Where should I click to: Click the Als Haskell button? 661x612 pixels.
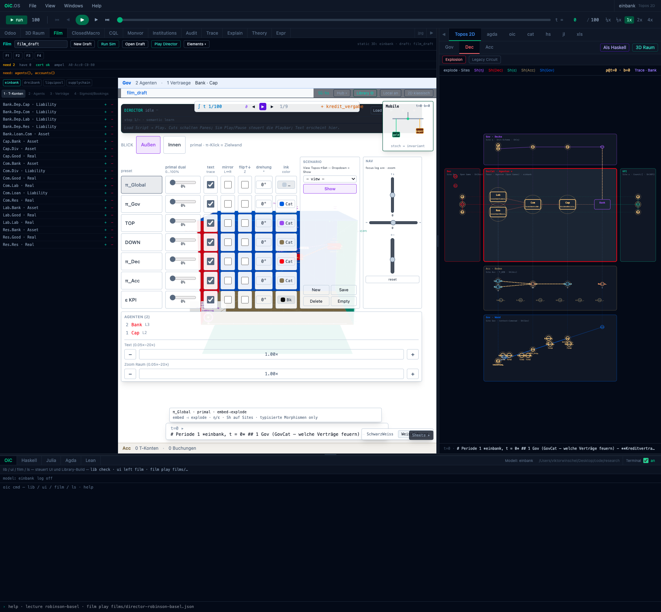tap(615, 48)
